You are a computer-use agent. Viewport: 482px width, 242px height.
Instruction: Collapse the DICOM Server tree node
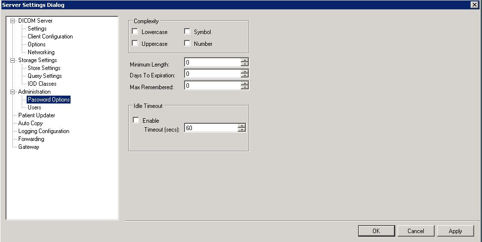pyautogui.click(x=13, y=21)
